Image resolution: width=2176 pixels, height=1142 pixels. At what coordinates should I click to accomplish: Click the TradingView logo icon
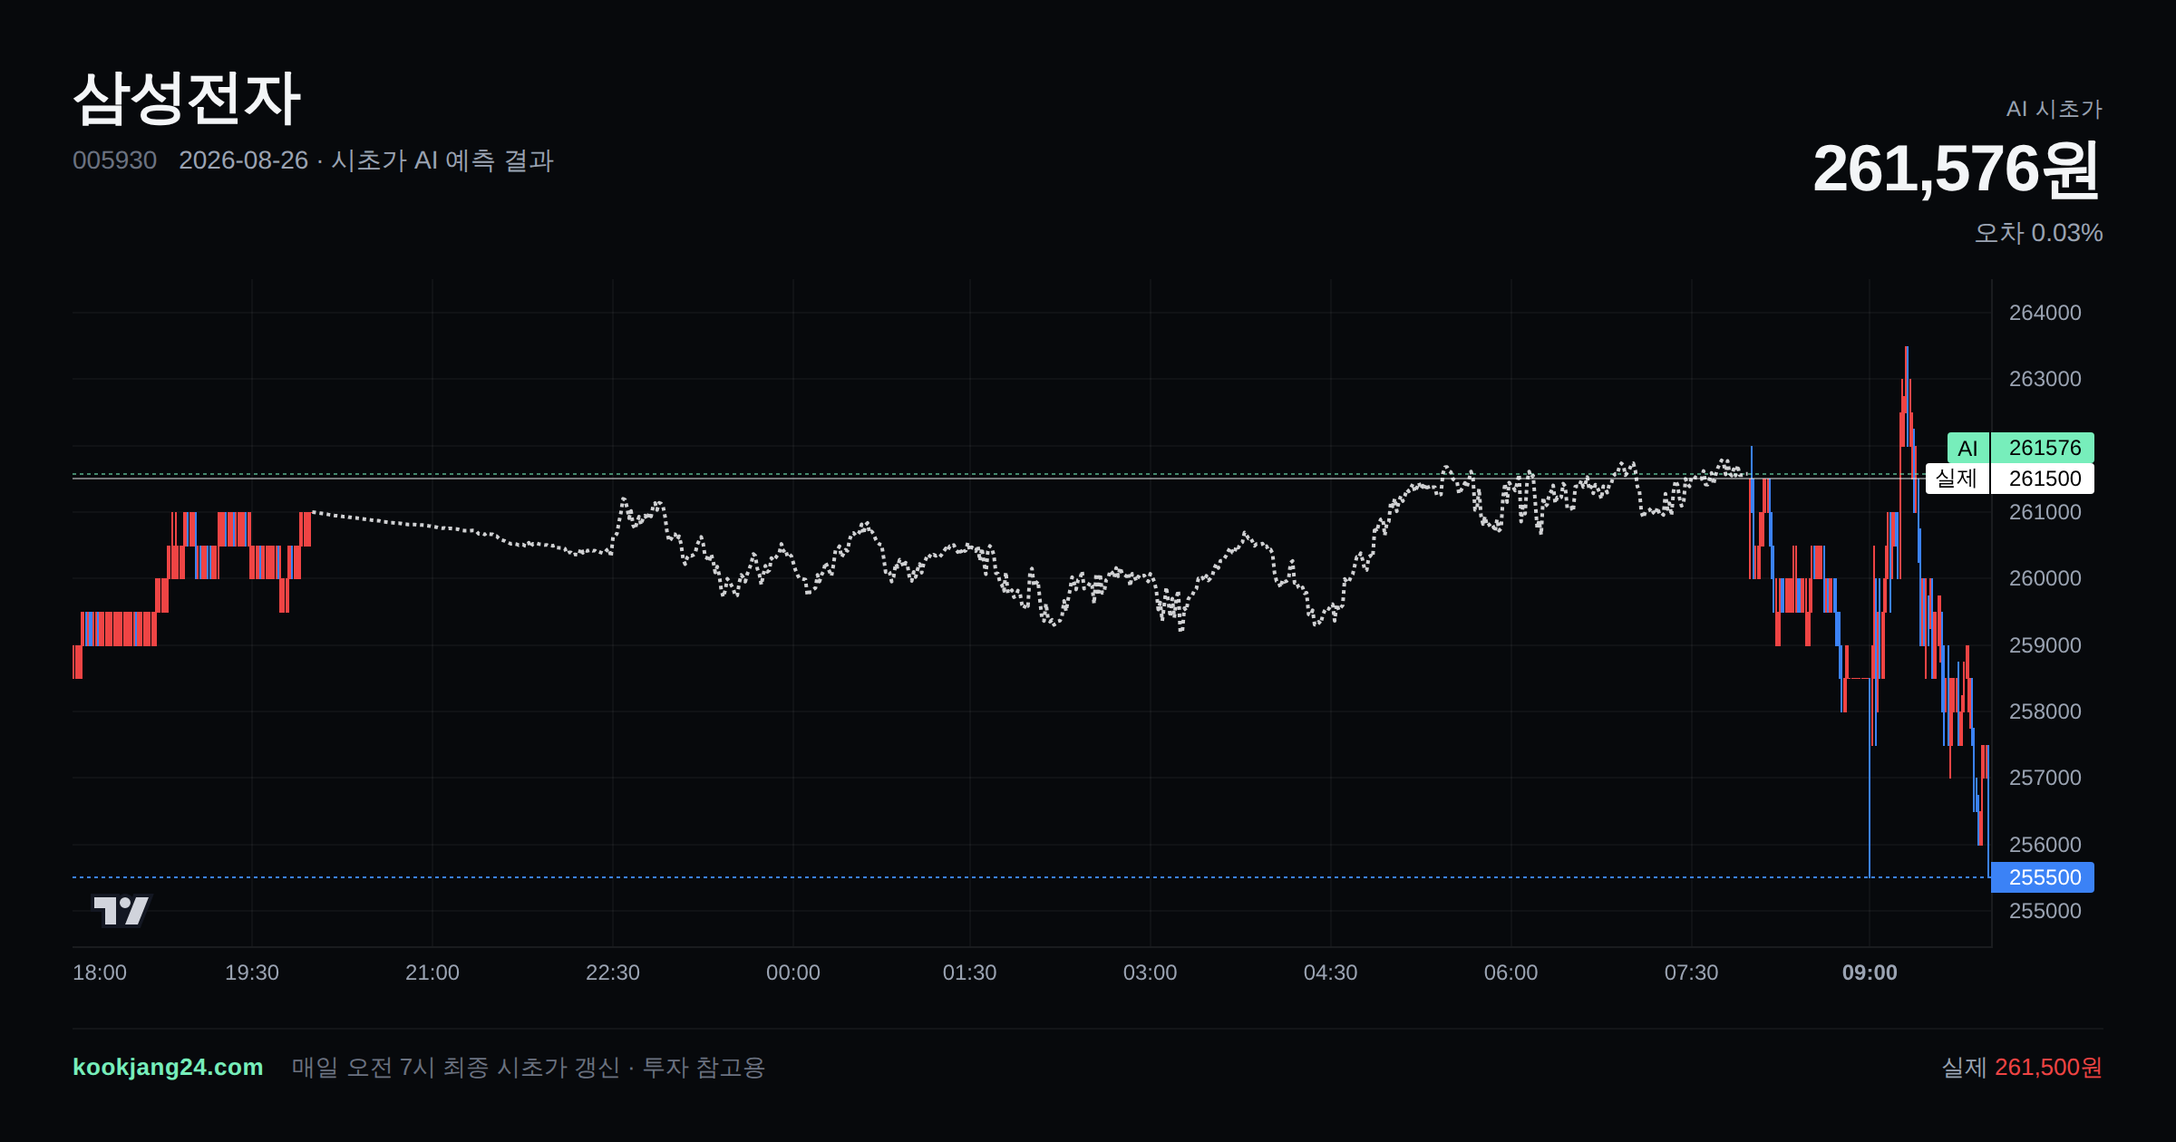coord(121,910)
